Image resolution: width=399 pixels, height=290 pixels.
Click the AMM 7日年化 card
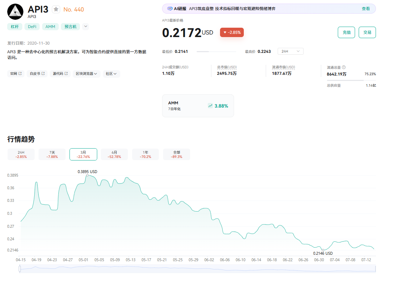(198, 106)
